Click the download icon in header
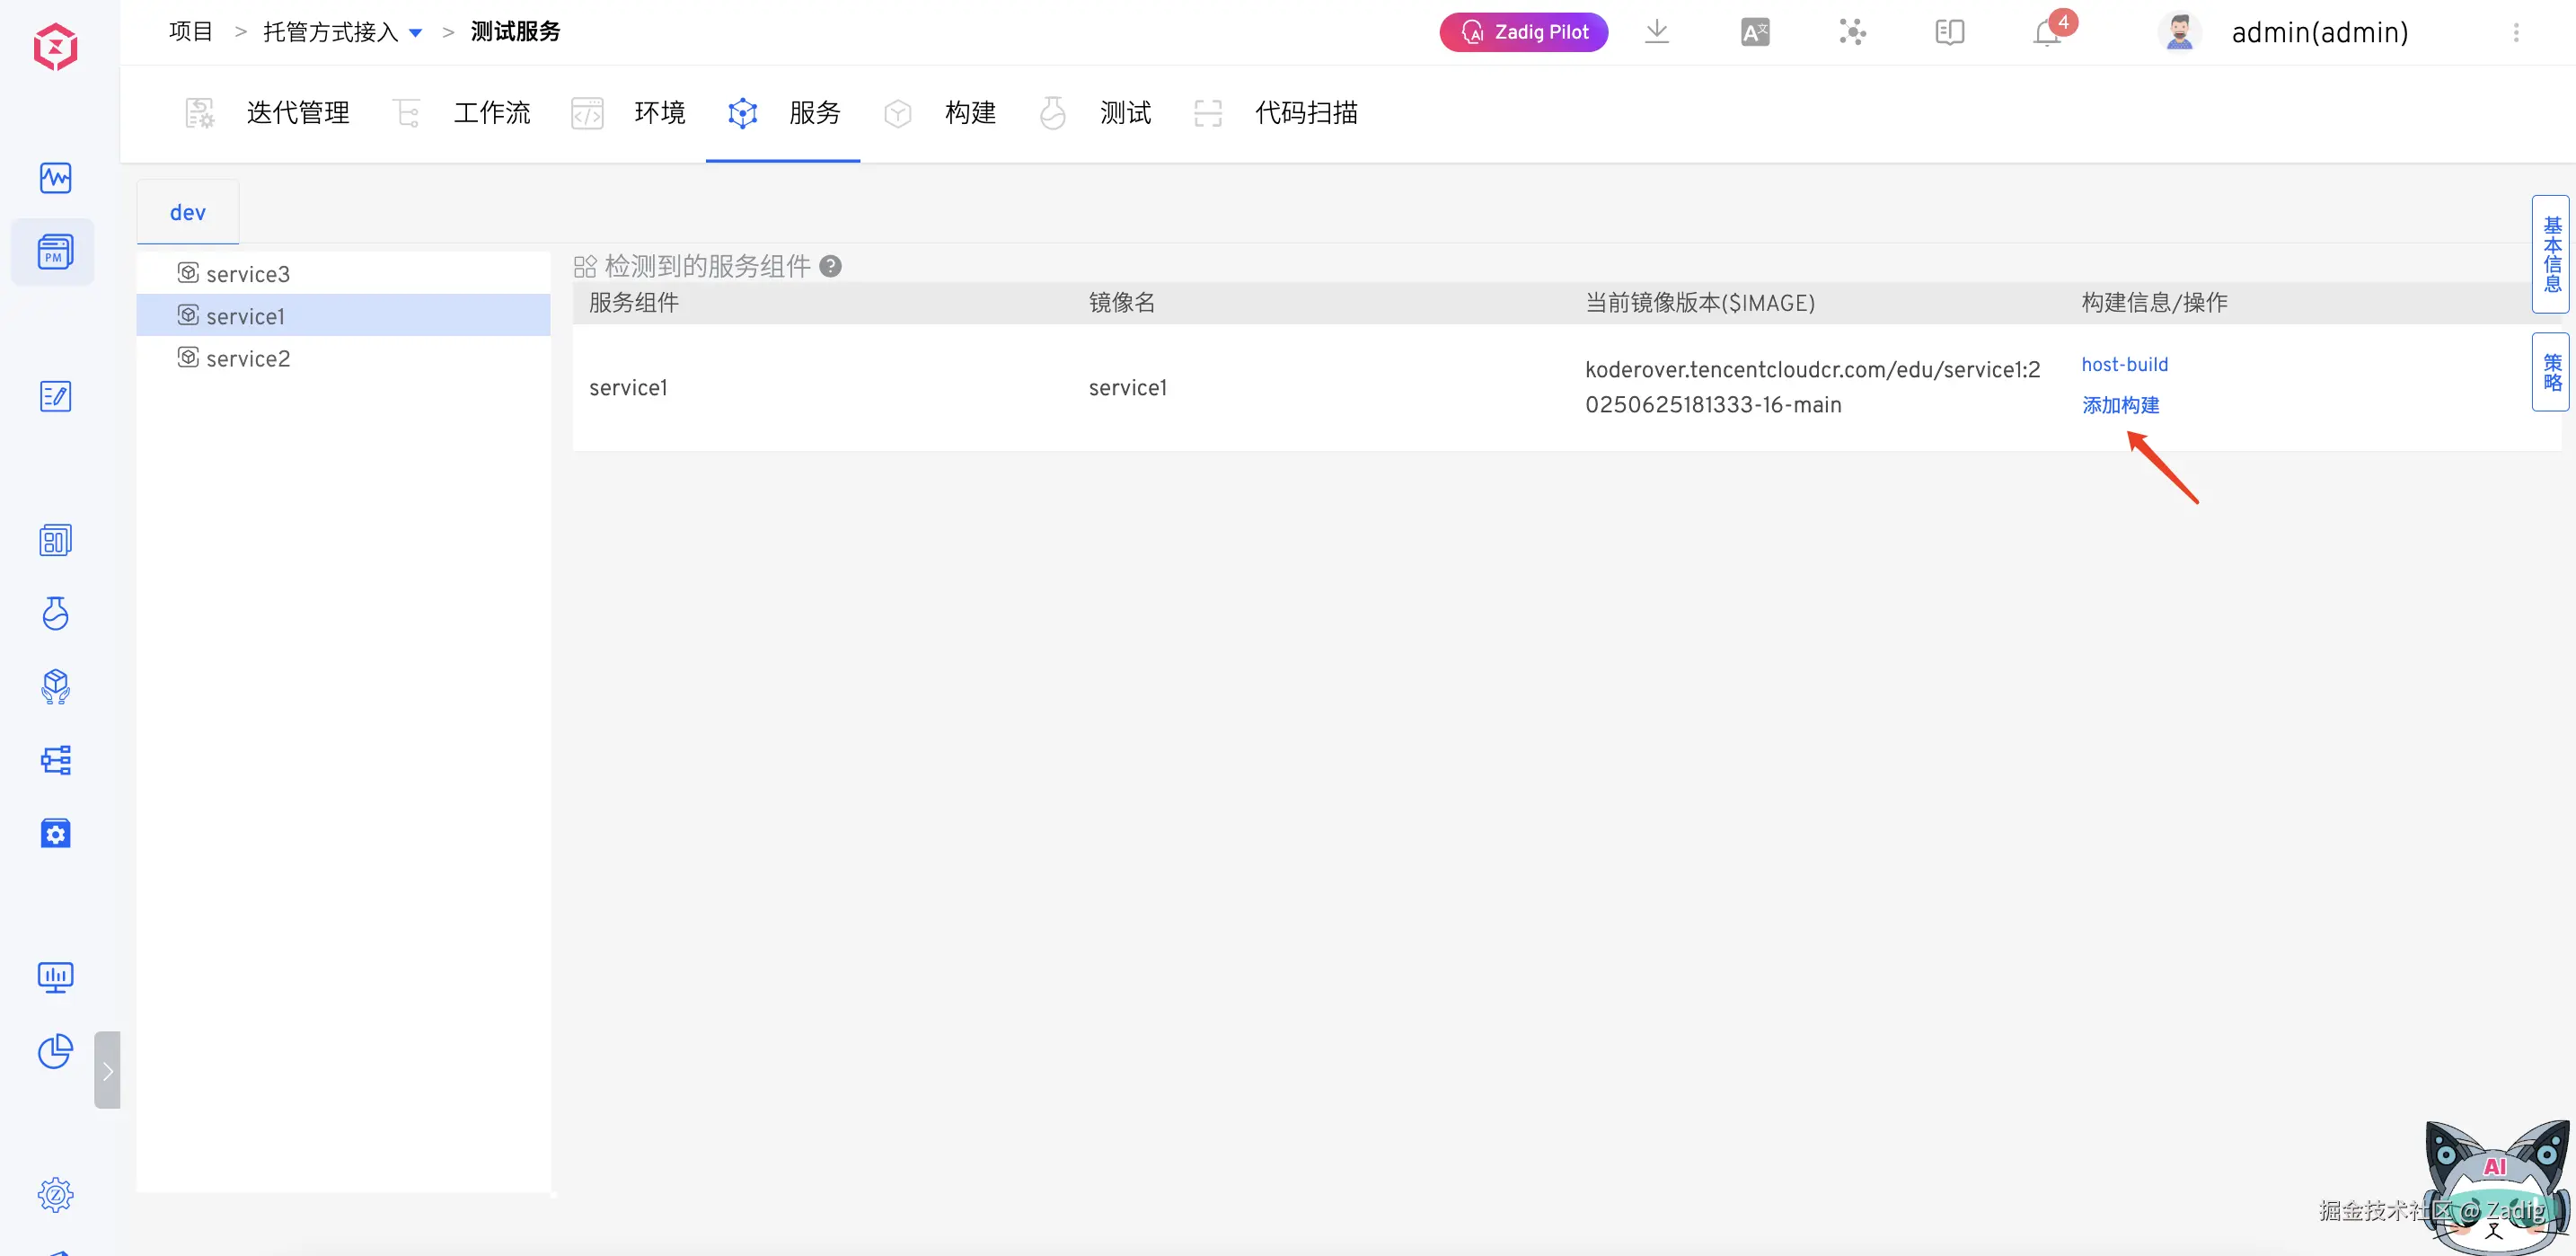 pos(1657,32)
